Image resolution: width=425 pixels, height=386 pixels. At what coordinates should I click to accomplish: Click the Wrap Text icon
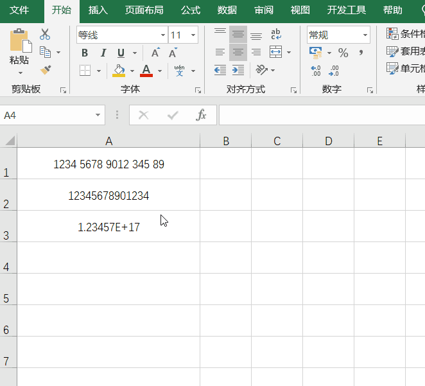pyautogui.click(x=276, y=34)
